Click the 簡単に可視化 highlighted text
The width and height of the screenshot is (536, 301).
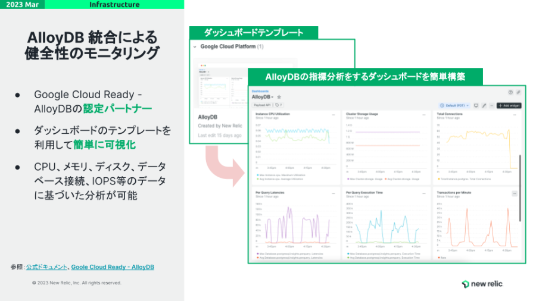pyautogui.click(x=105, y=145)
